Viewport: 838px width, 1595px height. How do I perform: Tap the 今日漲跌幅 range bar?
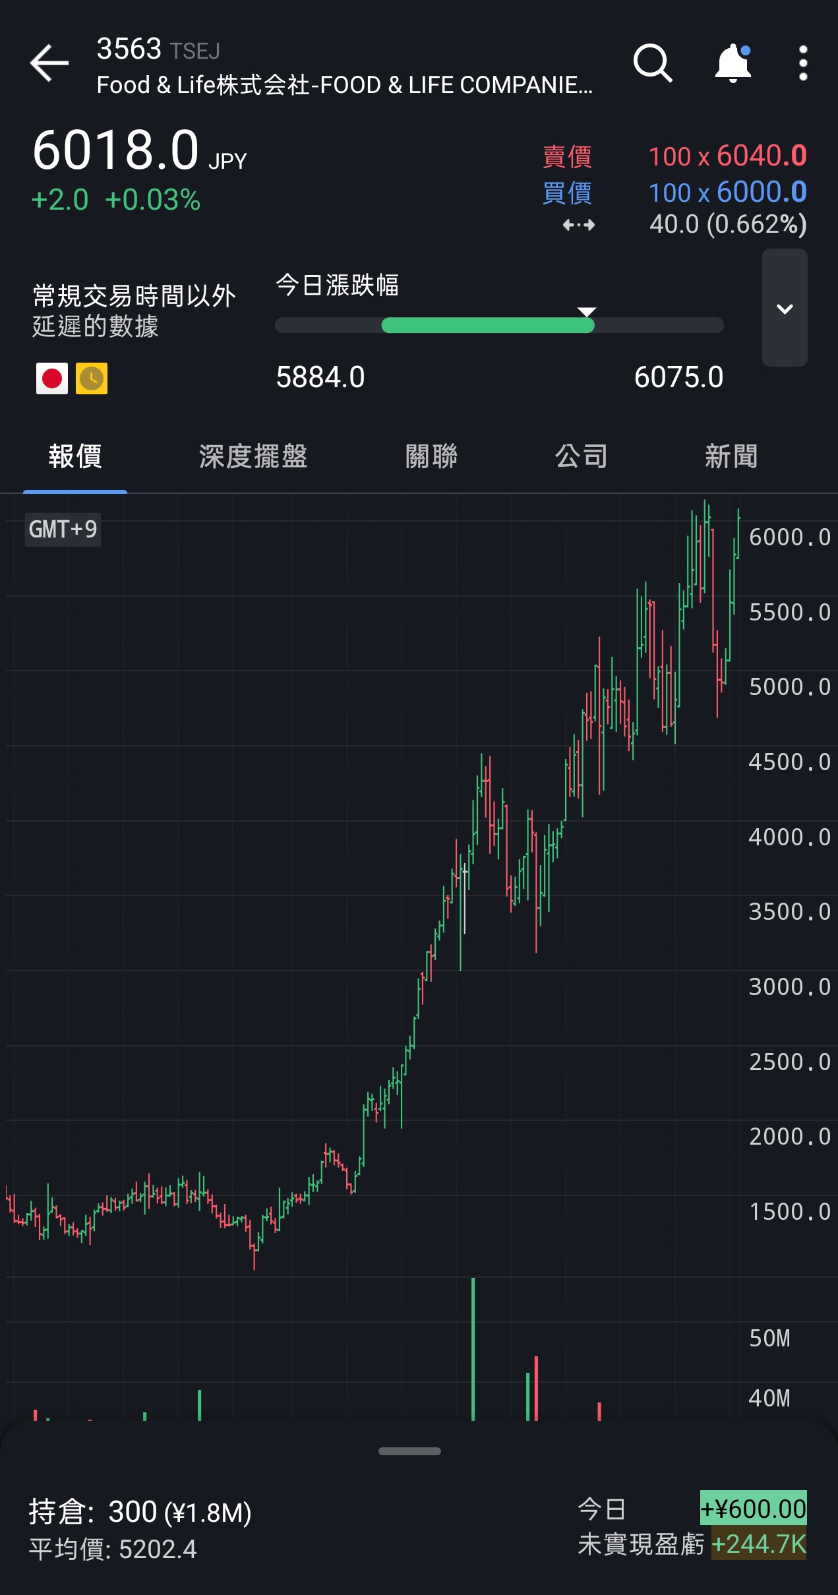coord(499,325)
